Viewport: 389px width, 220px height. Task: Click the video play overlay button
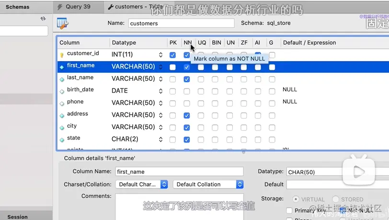358,172
